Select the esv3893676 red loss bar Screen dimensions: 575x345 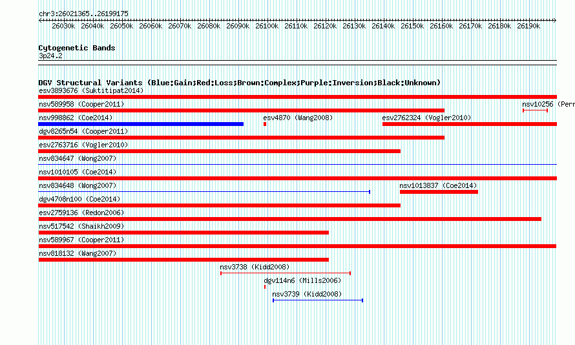pos(297,97)
